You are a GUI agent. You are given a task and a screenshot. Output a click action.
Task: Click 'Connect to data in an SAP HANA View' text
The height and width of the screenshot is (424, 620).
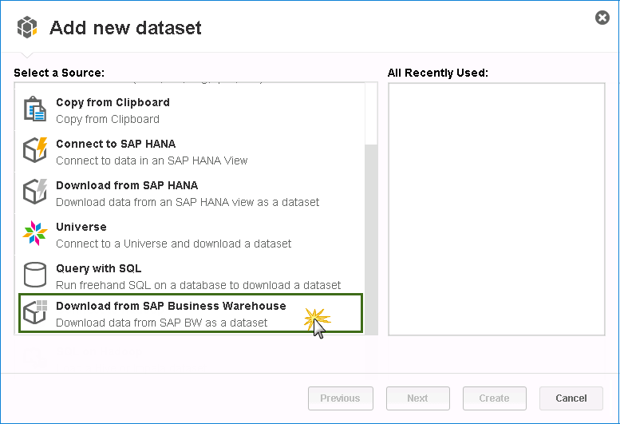point(152,160)
